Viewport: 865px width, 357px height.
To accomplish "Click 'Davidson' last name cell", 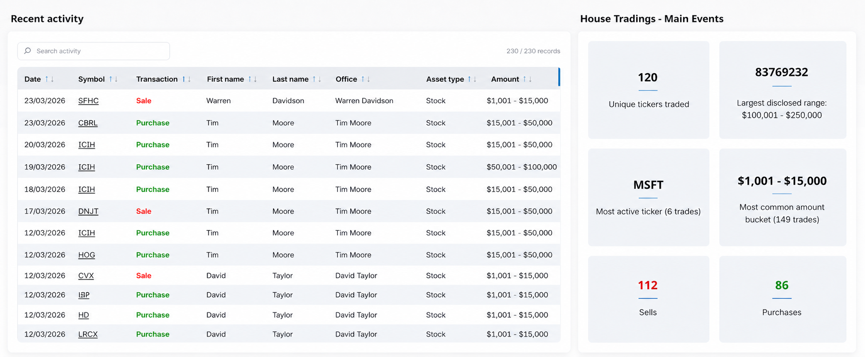I will [x=288, y=101].
